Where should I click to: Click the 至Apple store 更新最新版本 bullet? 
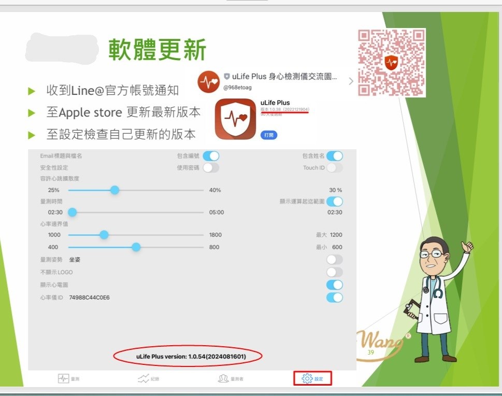pyautogui.click(x=123, y=112)
